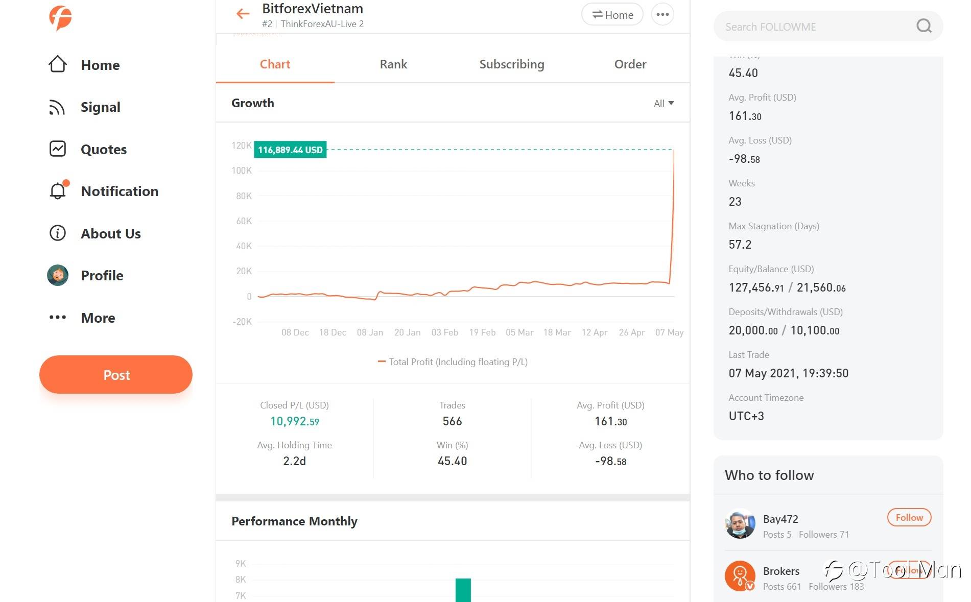Click the Profile label in sidebar
The height and width of the screenshot is (602, 971).
tap(102, 275)
